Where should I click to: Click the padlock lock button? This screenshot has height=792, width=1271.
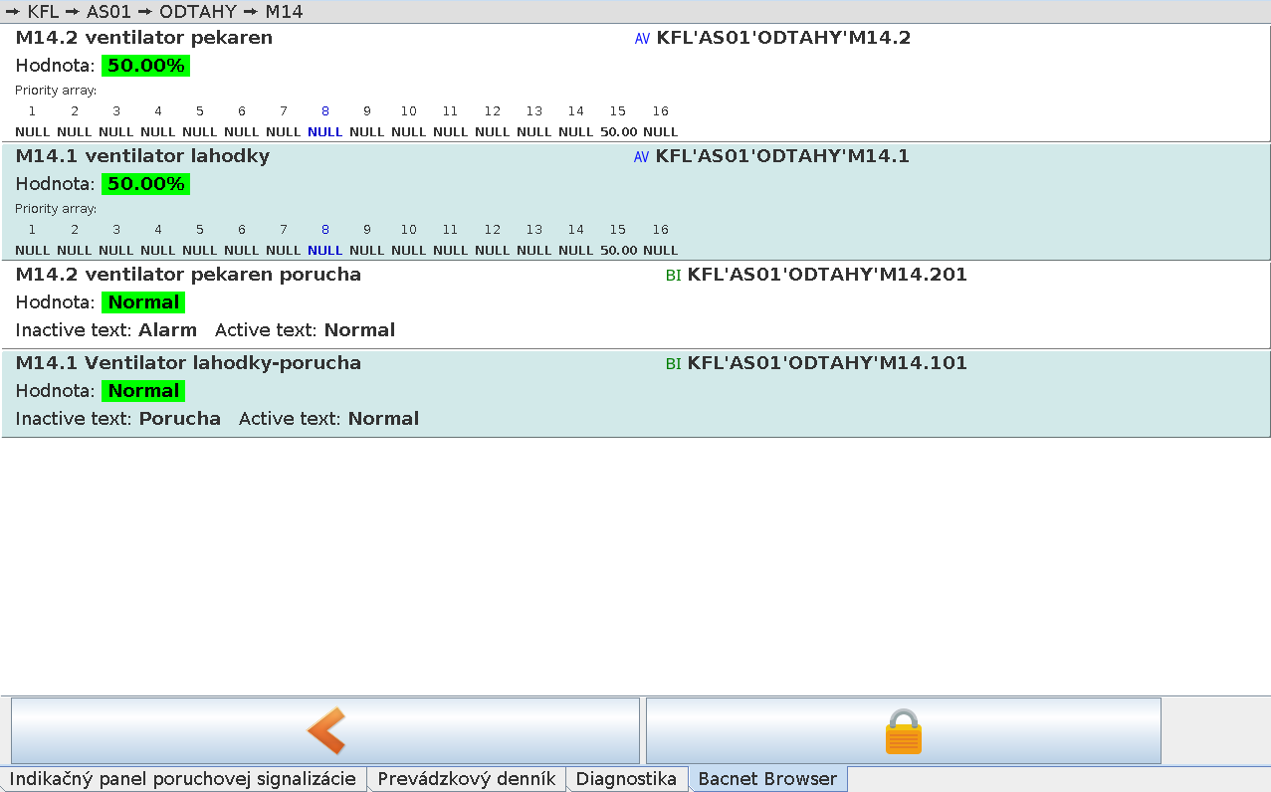(903, 730)
